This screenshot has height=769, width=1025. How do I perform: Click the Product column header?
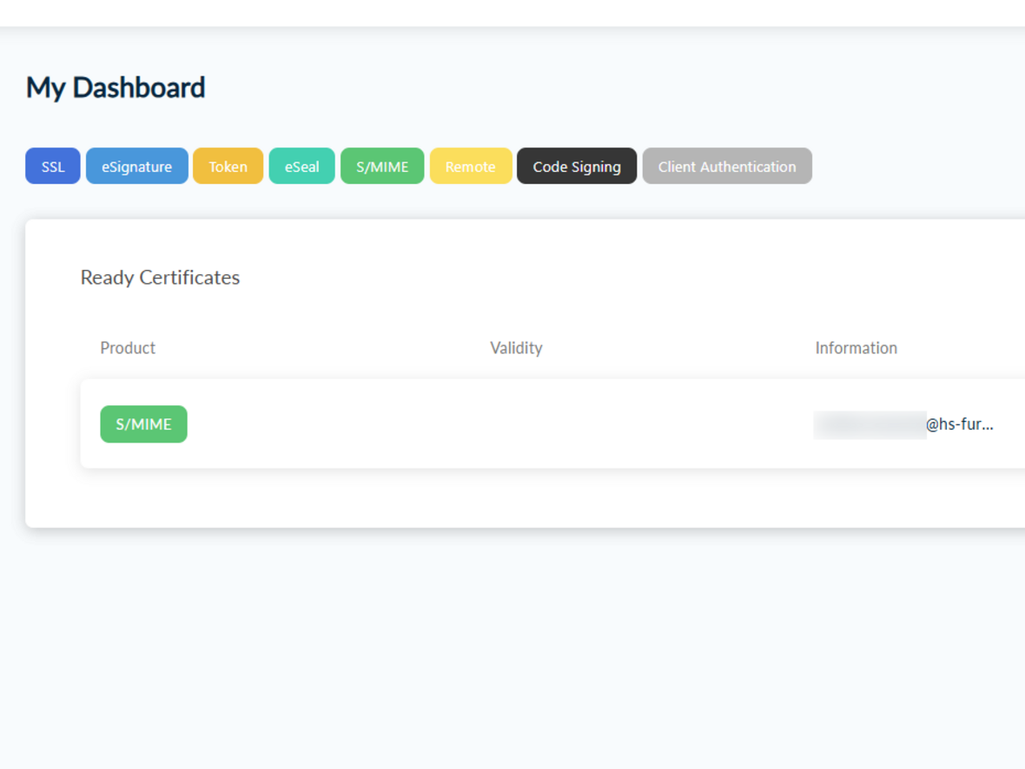tap(128, 348)
